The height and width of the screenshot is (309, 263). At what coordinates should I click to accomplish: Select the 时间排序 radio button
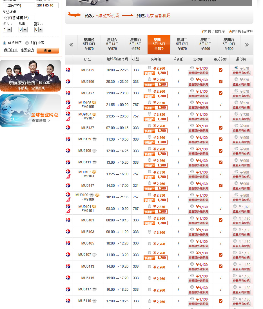pos(27,43)
